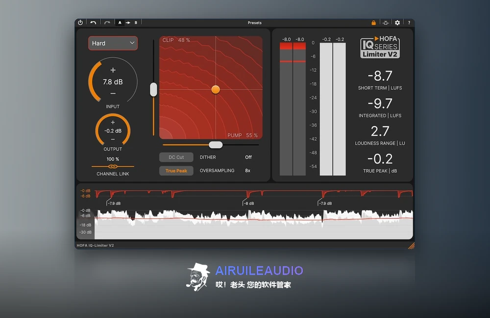The height and width of the screenshot is (318, 490).
Task: Open the Oversampling 8x selector
Action: pyautogui.click(x=247, y=171)
